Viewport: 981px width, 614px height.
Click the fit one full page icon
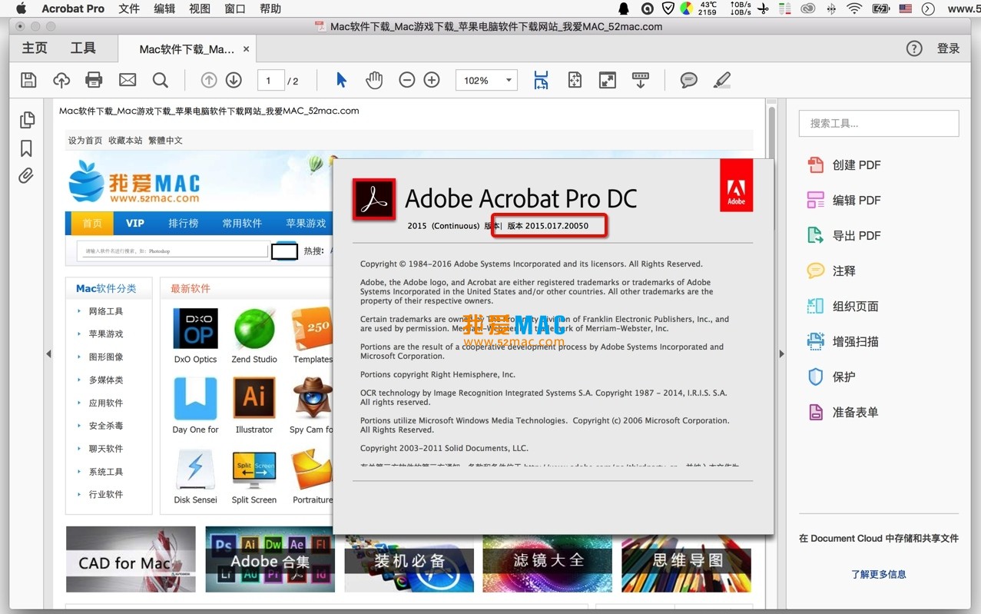click(x=575, y=80)
